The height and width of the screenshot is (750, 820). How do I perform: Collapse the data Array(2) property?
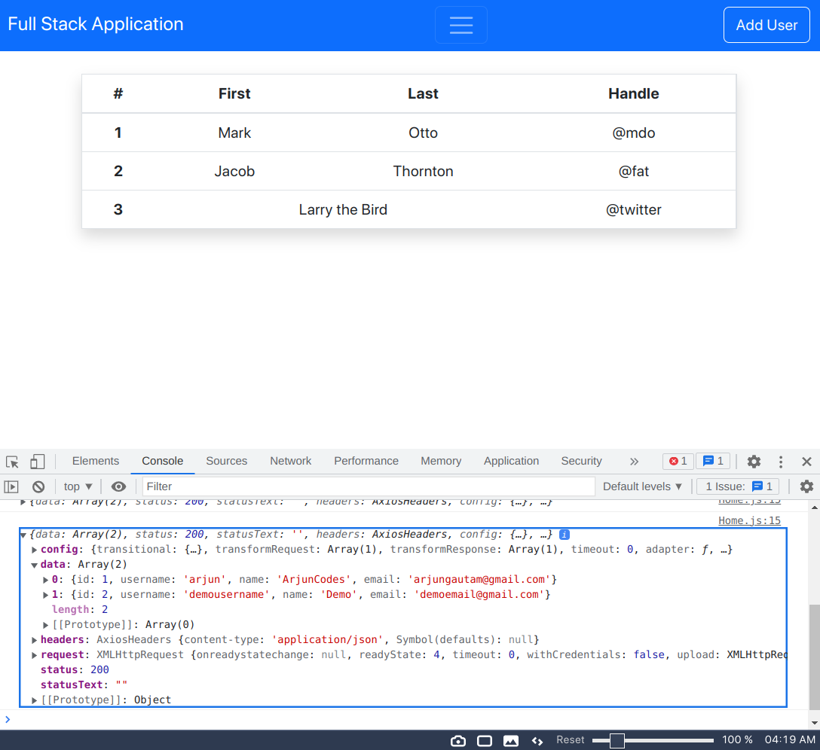click(x=35, y=565)
